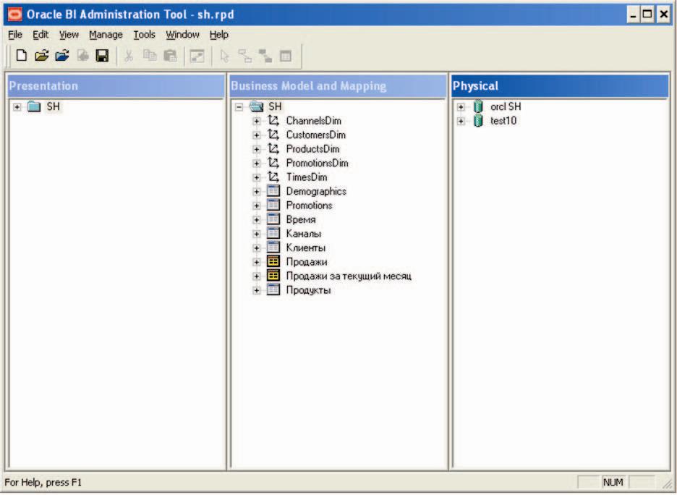Activate the Presentation pane header
Image resolution: width=677 pixels, height=495 pixels.
tap(116, 86)
